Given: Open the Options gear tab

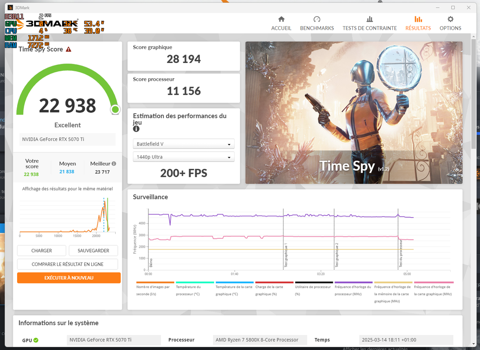Looking at the screenshot, I should pos(450,24).
